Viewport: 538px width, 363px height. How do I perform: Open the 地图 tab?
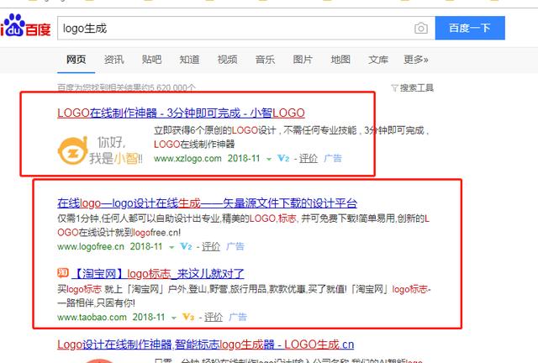pyautogui.click(x=340, y=60)
